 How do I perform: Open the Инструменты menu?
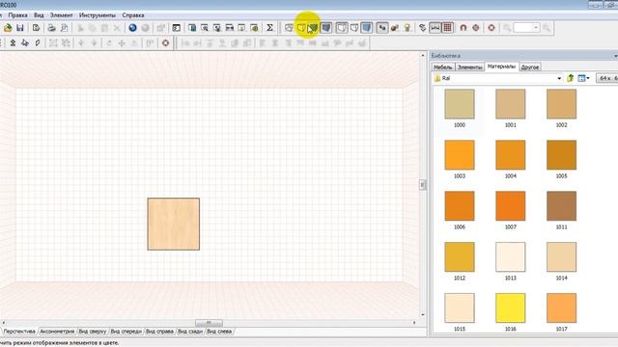[97, 15]
